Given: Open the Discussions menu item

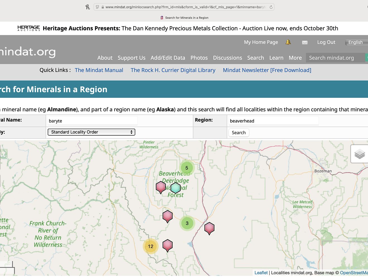Looking at the screenshot, I should [227, 58].
